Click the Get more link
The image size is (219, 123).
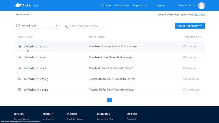click(199, 14)
